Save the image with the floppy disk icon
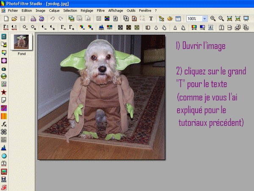 pyautogui.click(x=22, y=19)
